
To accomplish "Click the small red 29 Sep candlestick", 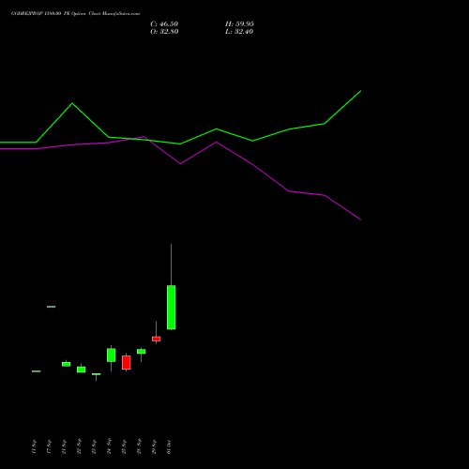I will click(x=156, y=339).
